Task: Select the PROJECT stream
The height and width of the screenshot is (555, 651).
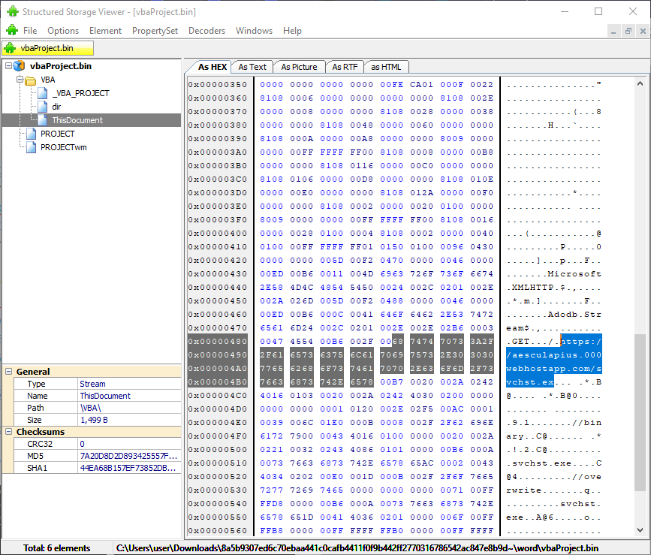Action: (x=57, y=134)
